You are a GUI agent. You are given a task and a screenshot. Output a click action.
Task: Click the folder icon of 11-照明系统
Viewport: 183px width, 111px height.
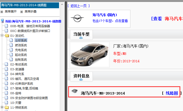[7, 108]
